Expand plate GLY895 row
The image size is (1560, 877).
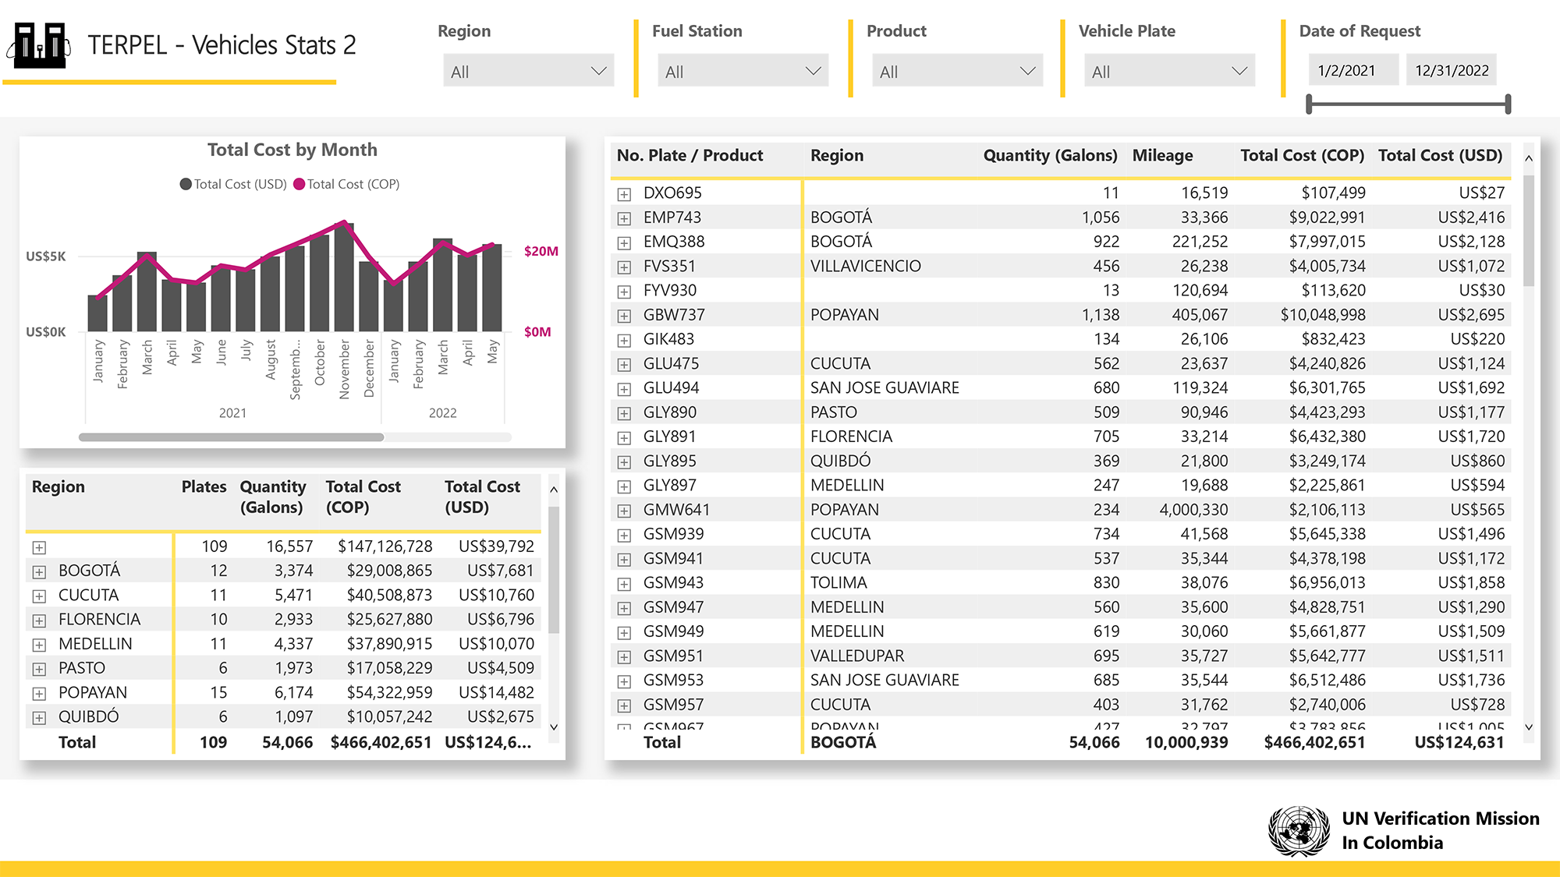pyautogui.click(x=624, y=461)
